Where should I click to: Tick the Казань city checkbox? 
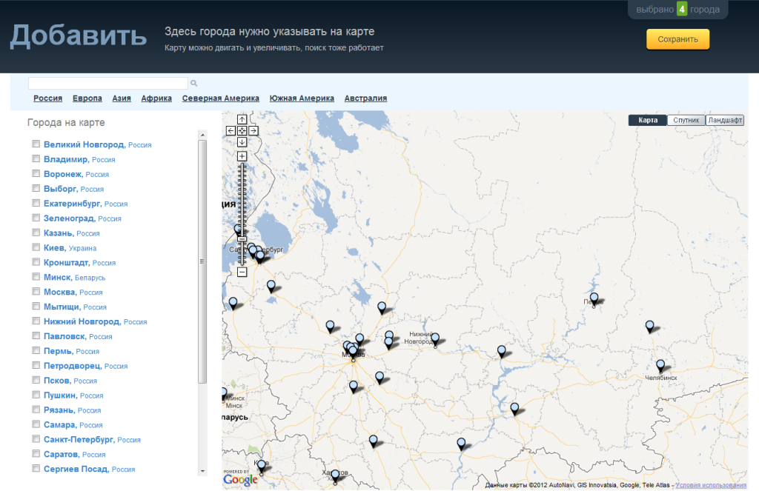(x=36, y=233)
